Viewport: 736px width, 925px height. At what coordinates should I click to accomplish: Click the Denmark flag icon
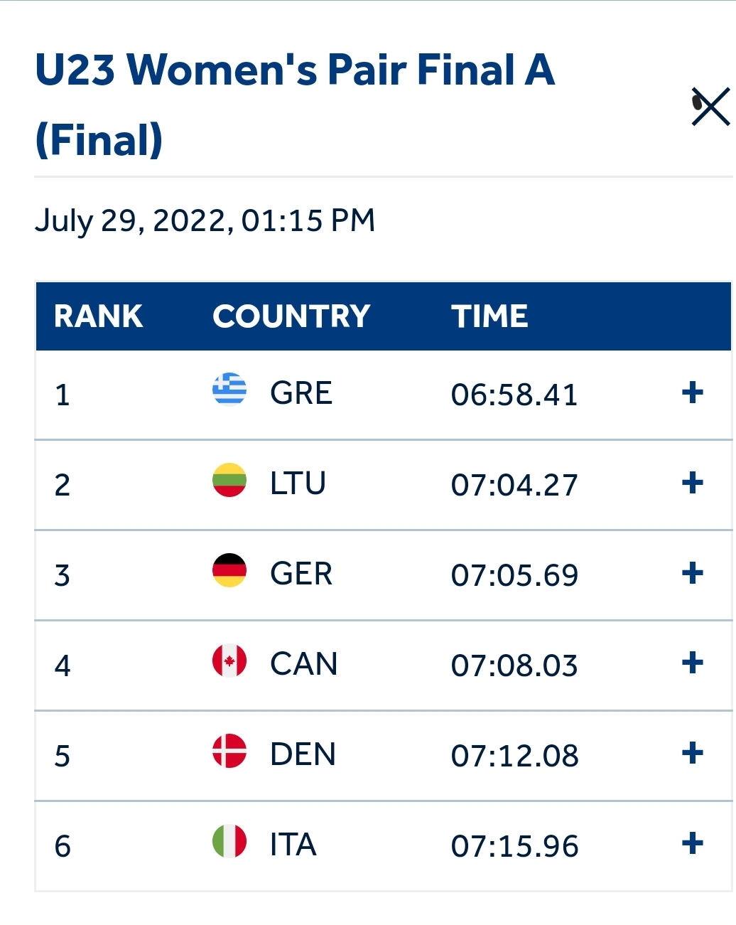(x=229, y=751)
